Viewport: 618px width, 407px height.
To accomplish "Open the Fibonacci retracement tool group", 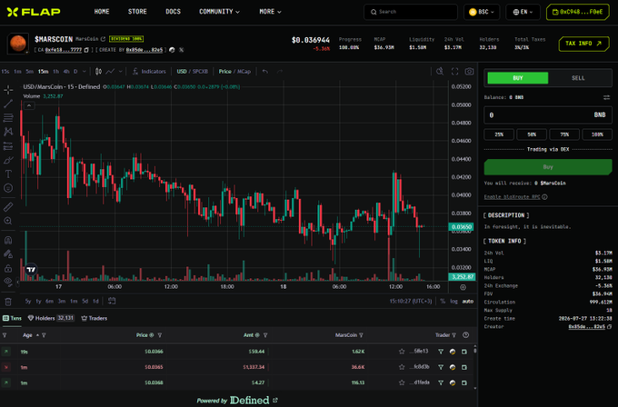I will [x=8, y=117].
